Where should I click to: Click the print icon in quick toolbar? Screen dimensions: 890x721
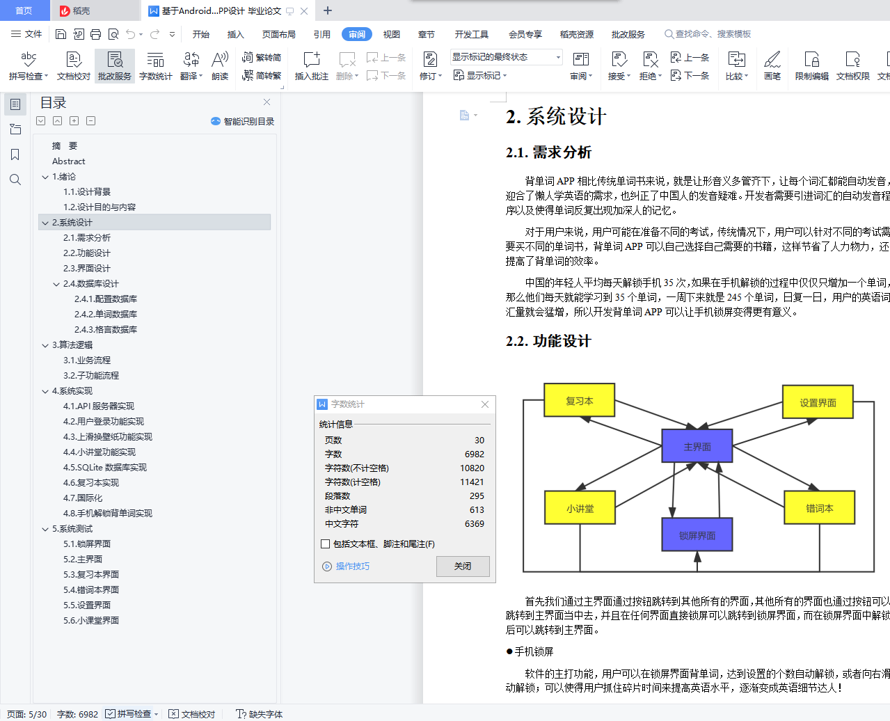point(95,34)
